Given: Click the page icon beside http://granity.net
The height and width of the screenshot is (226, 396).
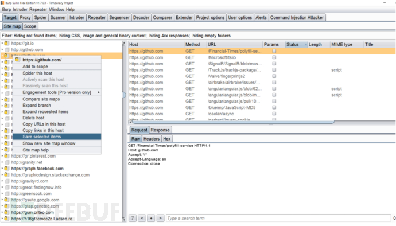Looking at the screenshot, I should click(x=7, y=162).
